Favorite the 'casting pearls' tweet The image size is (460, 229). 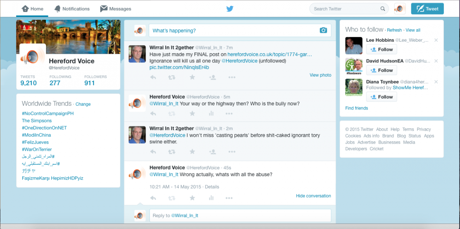tap(192, 152)
